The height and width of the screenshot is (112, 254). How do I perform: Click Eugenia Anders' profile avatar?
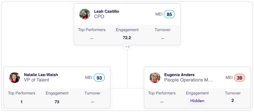coord(155,78)
